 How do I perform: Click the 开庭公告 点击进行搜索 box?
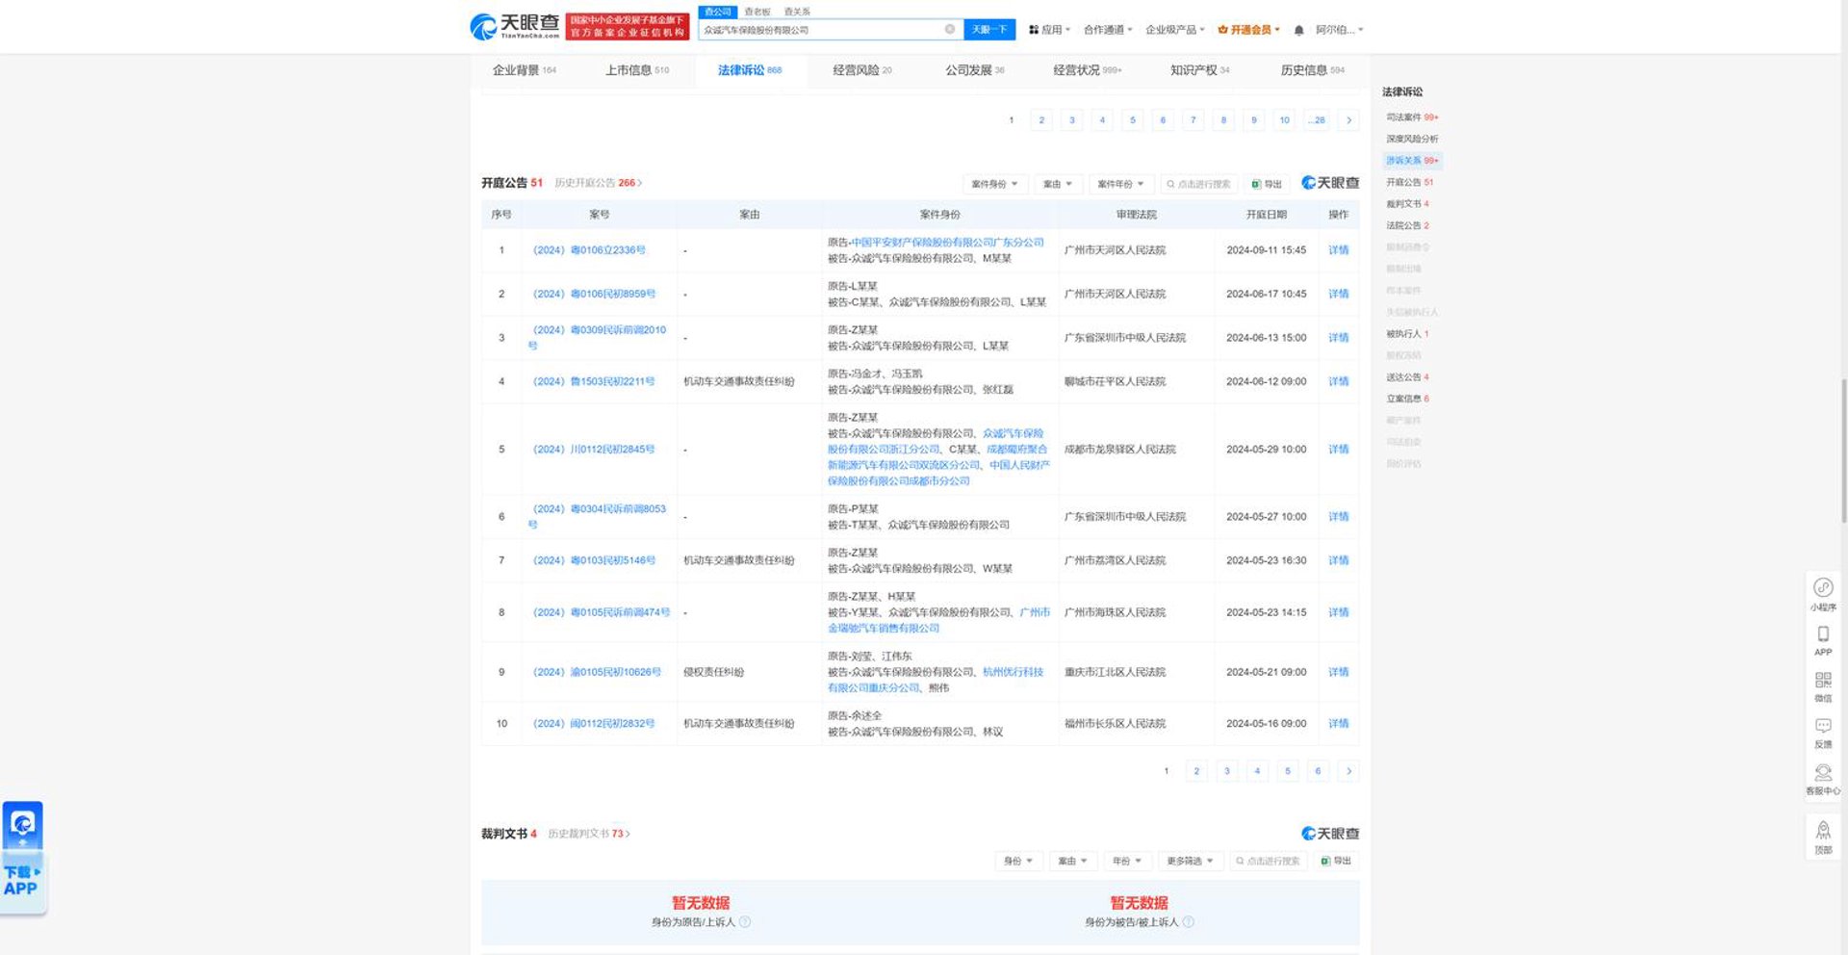1199,184
